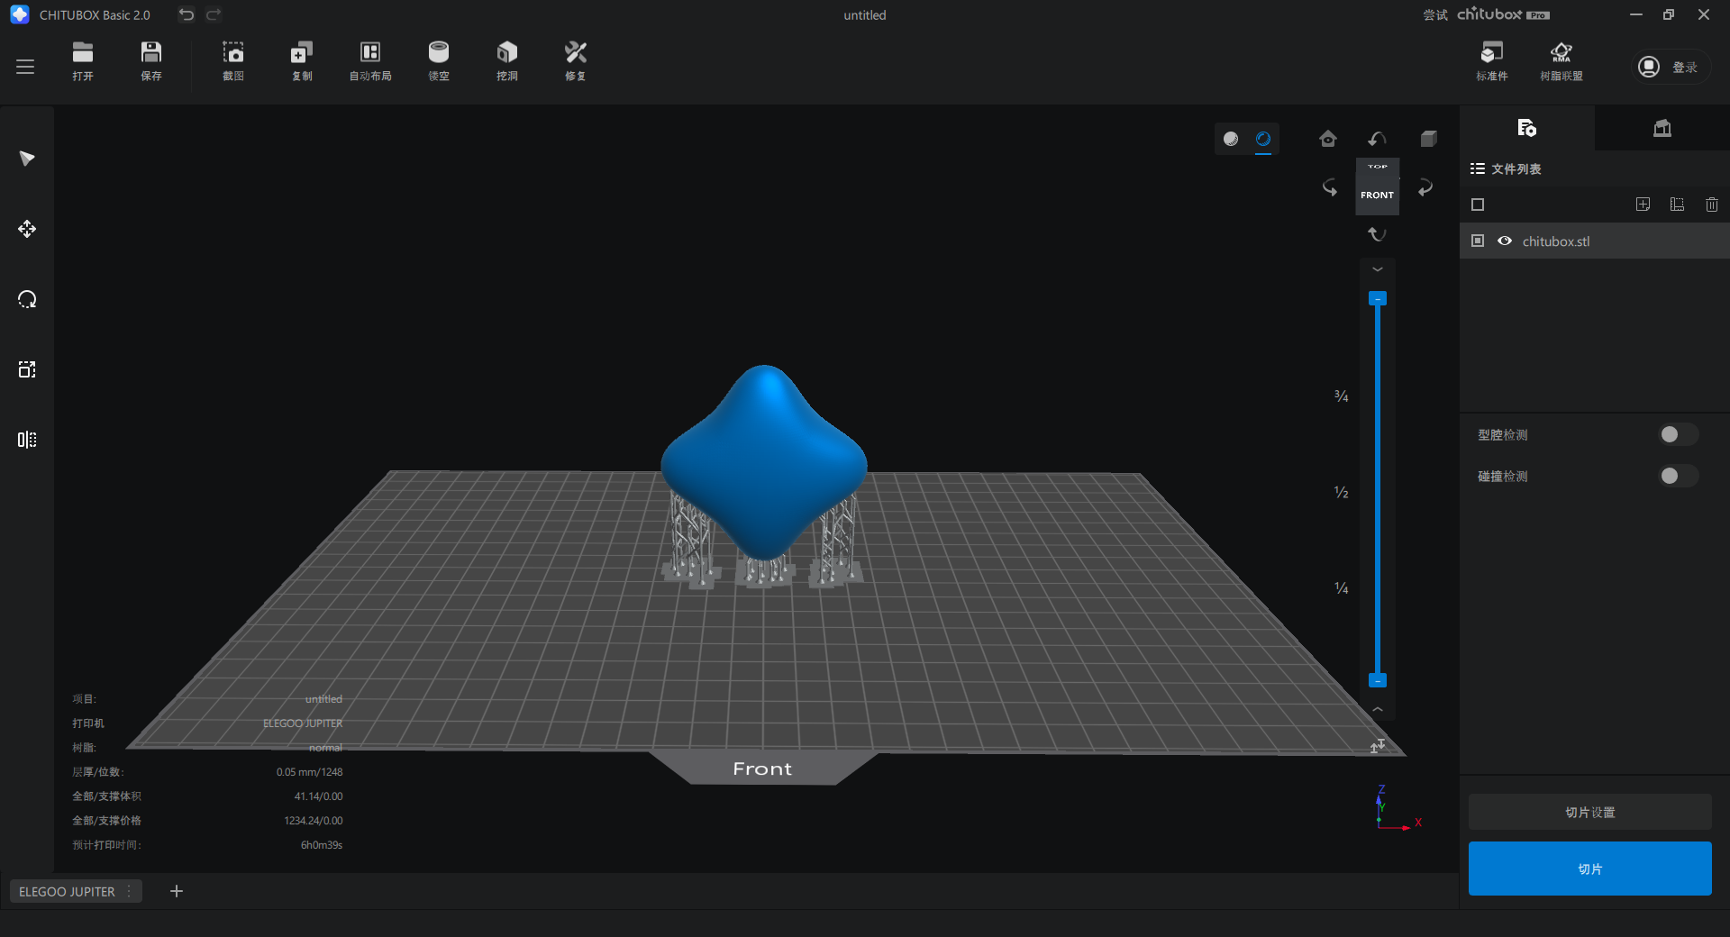Image resolution: width=1730 pixels, height=937 pixels.
Task: Click chevron up below layer slider
Action: click(1378, 709)
